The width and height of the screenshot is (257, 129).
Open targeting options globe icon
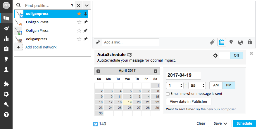(x=240, y=42)
